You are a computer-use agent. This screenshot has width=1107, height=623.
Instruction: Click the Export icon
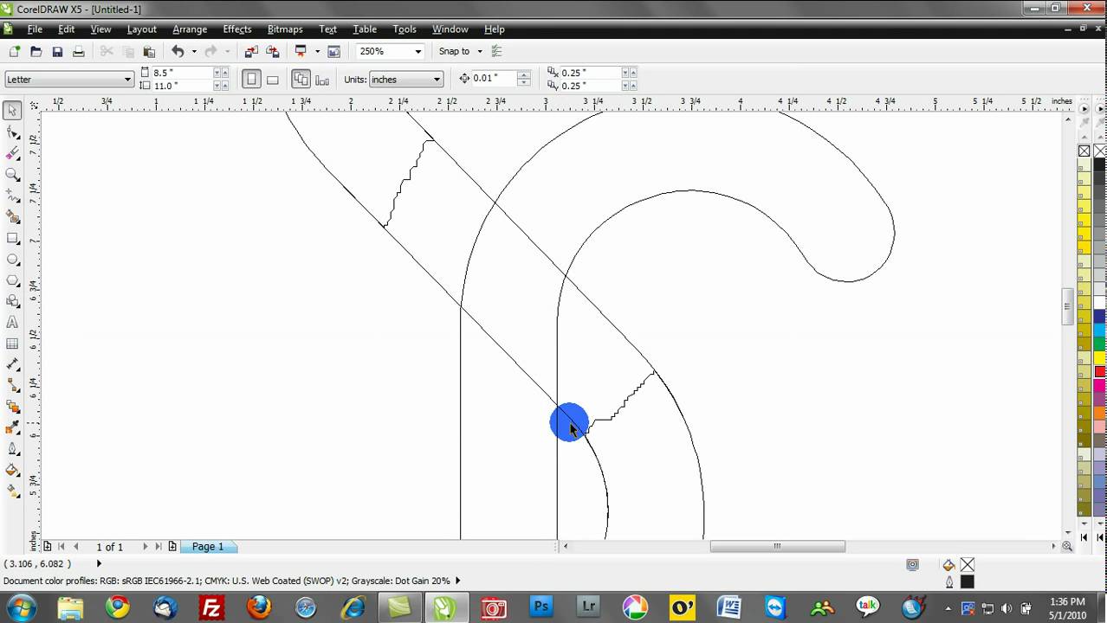tap(273, 52)
